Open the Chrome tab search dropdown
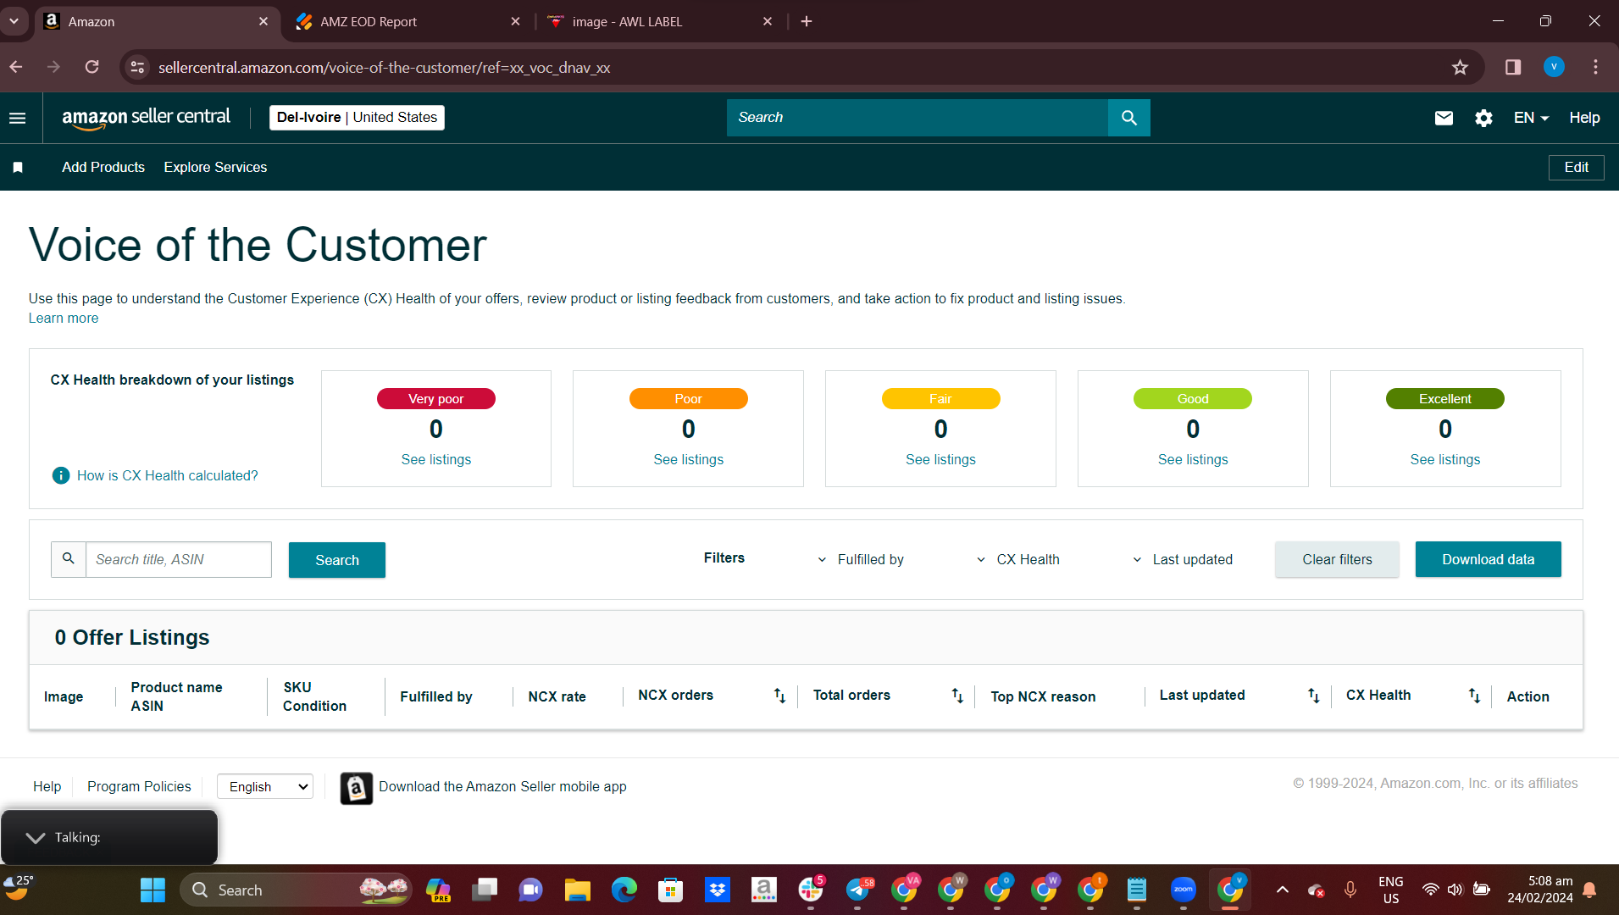Image resolution: width=1619 pixels, height=915 pixels. [14, 21]
